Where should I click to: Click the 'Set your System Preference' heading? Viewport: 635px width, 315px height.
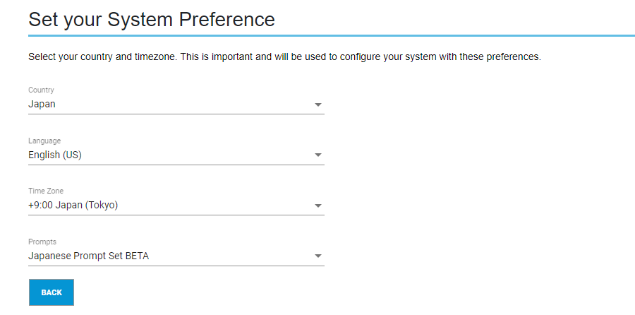[151, 19]
